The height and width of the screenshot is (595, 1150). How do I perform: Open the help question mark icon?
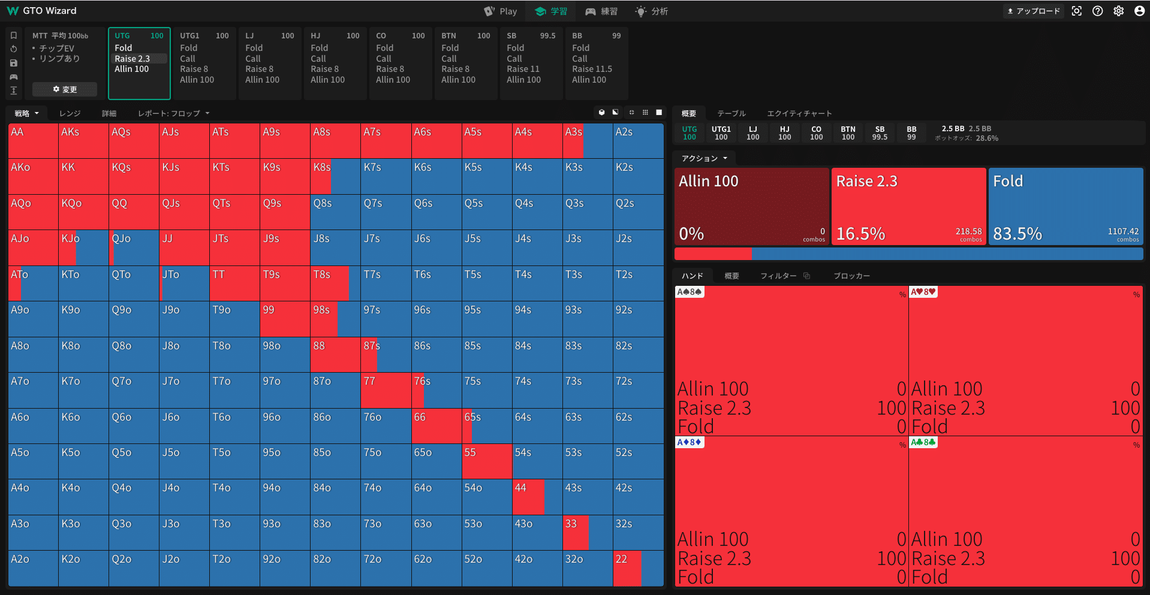click(x=1097, y=11)
